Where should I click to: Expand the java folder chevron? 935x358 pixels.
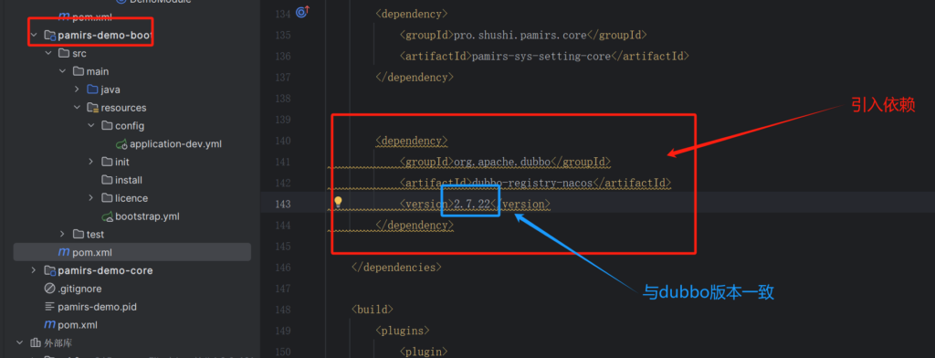point(77,89)
